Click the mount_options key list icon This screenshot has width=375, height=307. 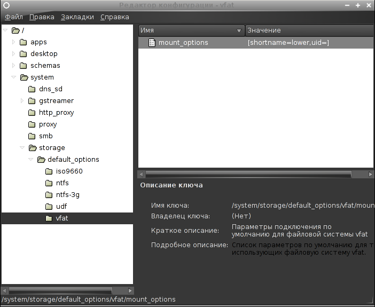coord(152,43)
